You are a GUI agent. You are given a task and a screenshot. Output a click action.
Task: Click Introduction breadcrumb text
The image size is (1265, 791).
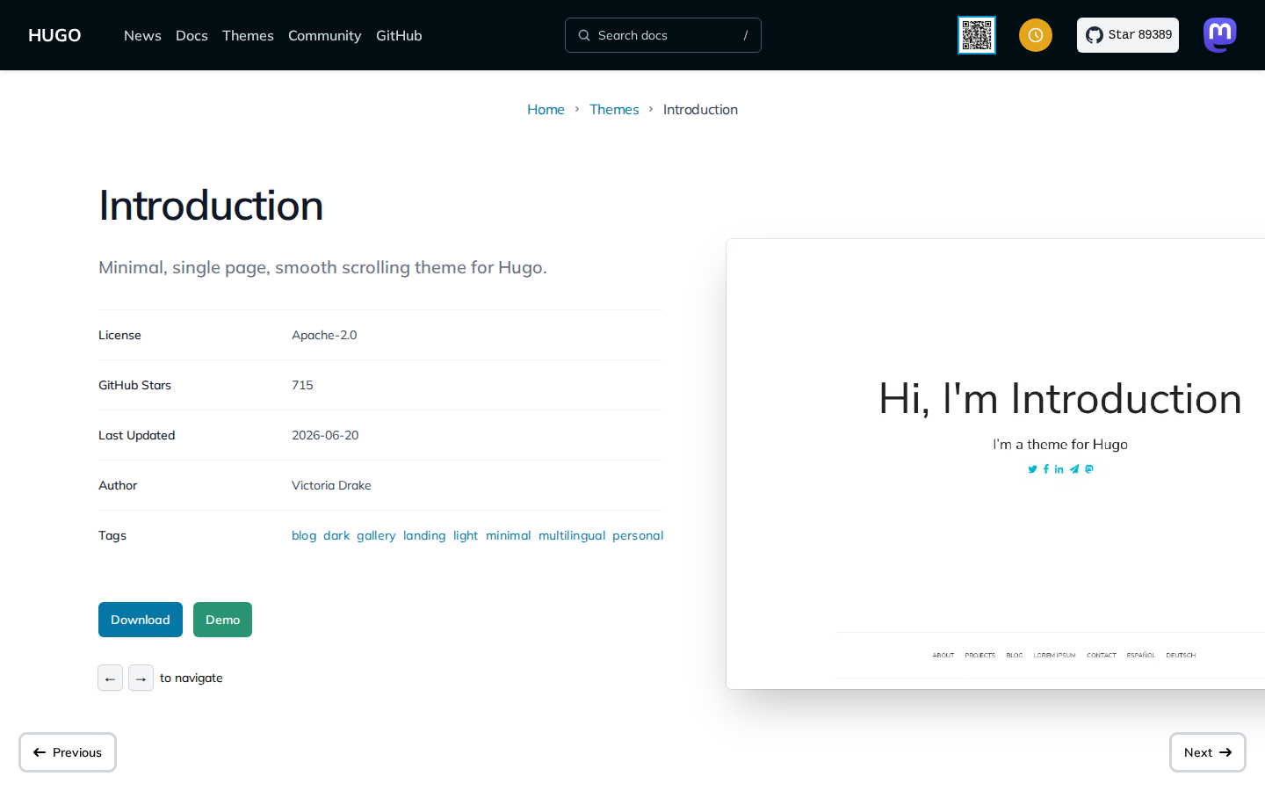(700, 109)
